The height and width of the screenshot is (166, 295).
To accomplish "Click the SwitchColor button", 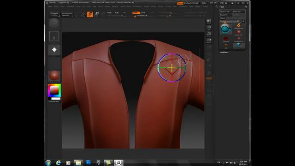I will 54,101.
